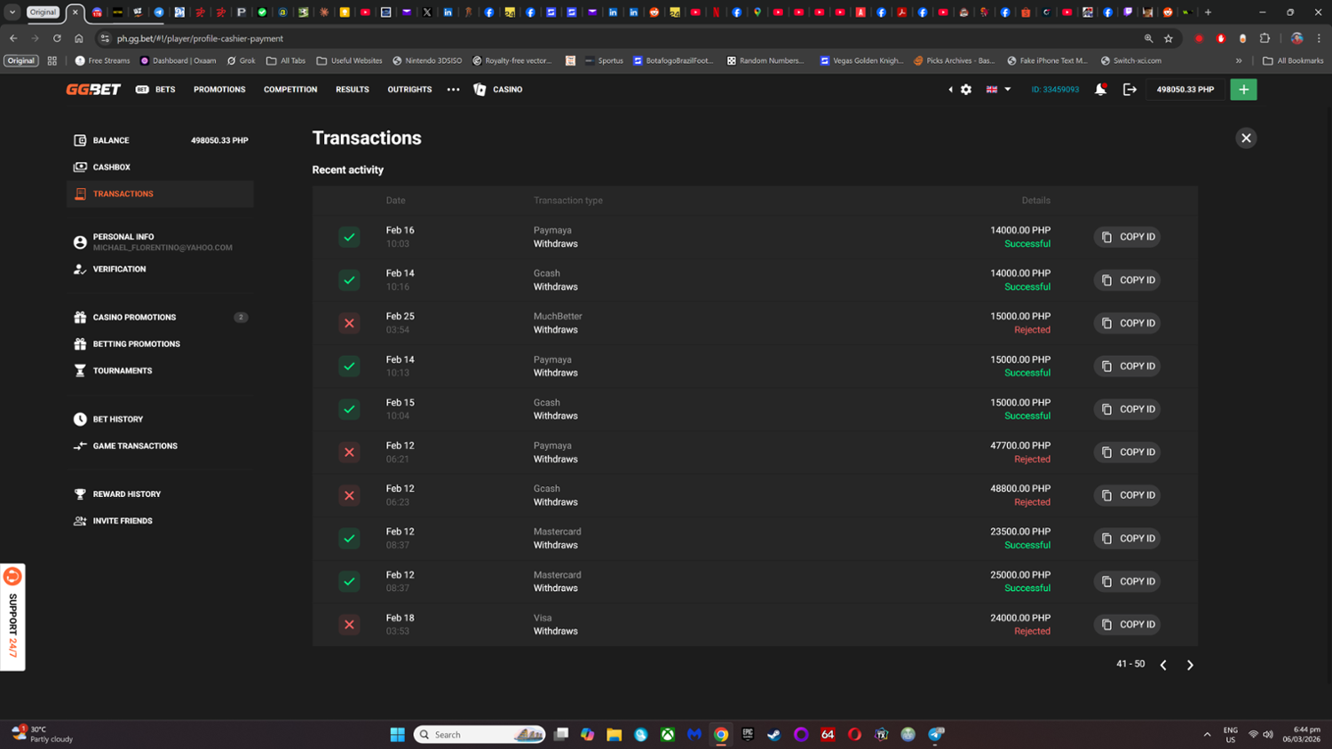The height and width of the screenshot is (749, 1332).
Task: Collapse header options with left arrow
Action: (x=950, y=90)
